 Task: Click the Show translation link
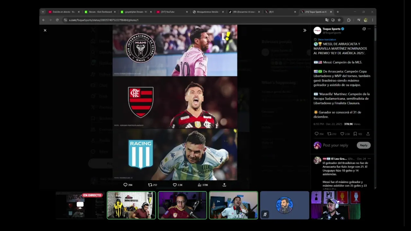click(x=327, y=39)
